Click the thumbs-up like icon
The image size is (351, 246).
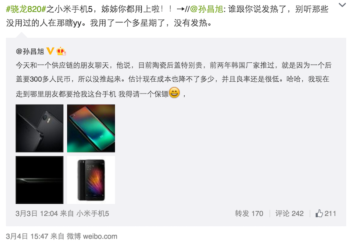319,213
